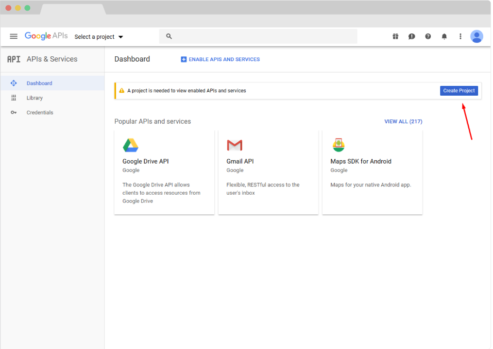This screenshot has width=493, height=349.
Task: Click the Google Drive API logo
Action: click(x=130, y=145)
